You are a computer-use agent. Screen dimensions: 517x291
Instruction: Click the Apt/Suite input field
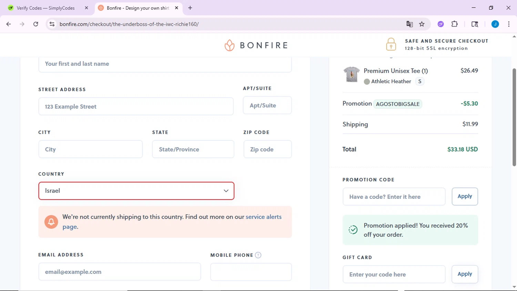pos(267,105)
